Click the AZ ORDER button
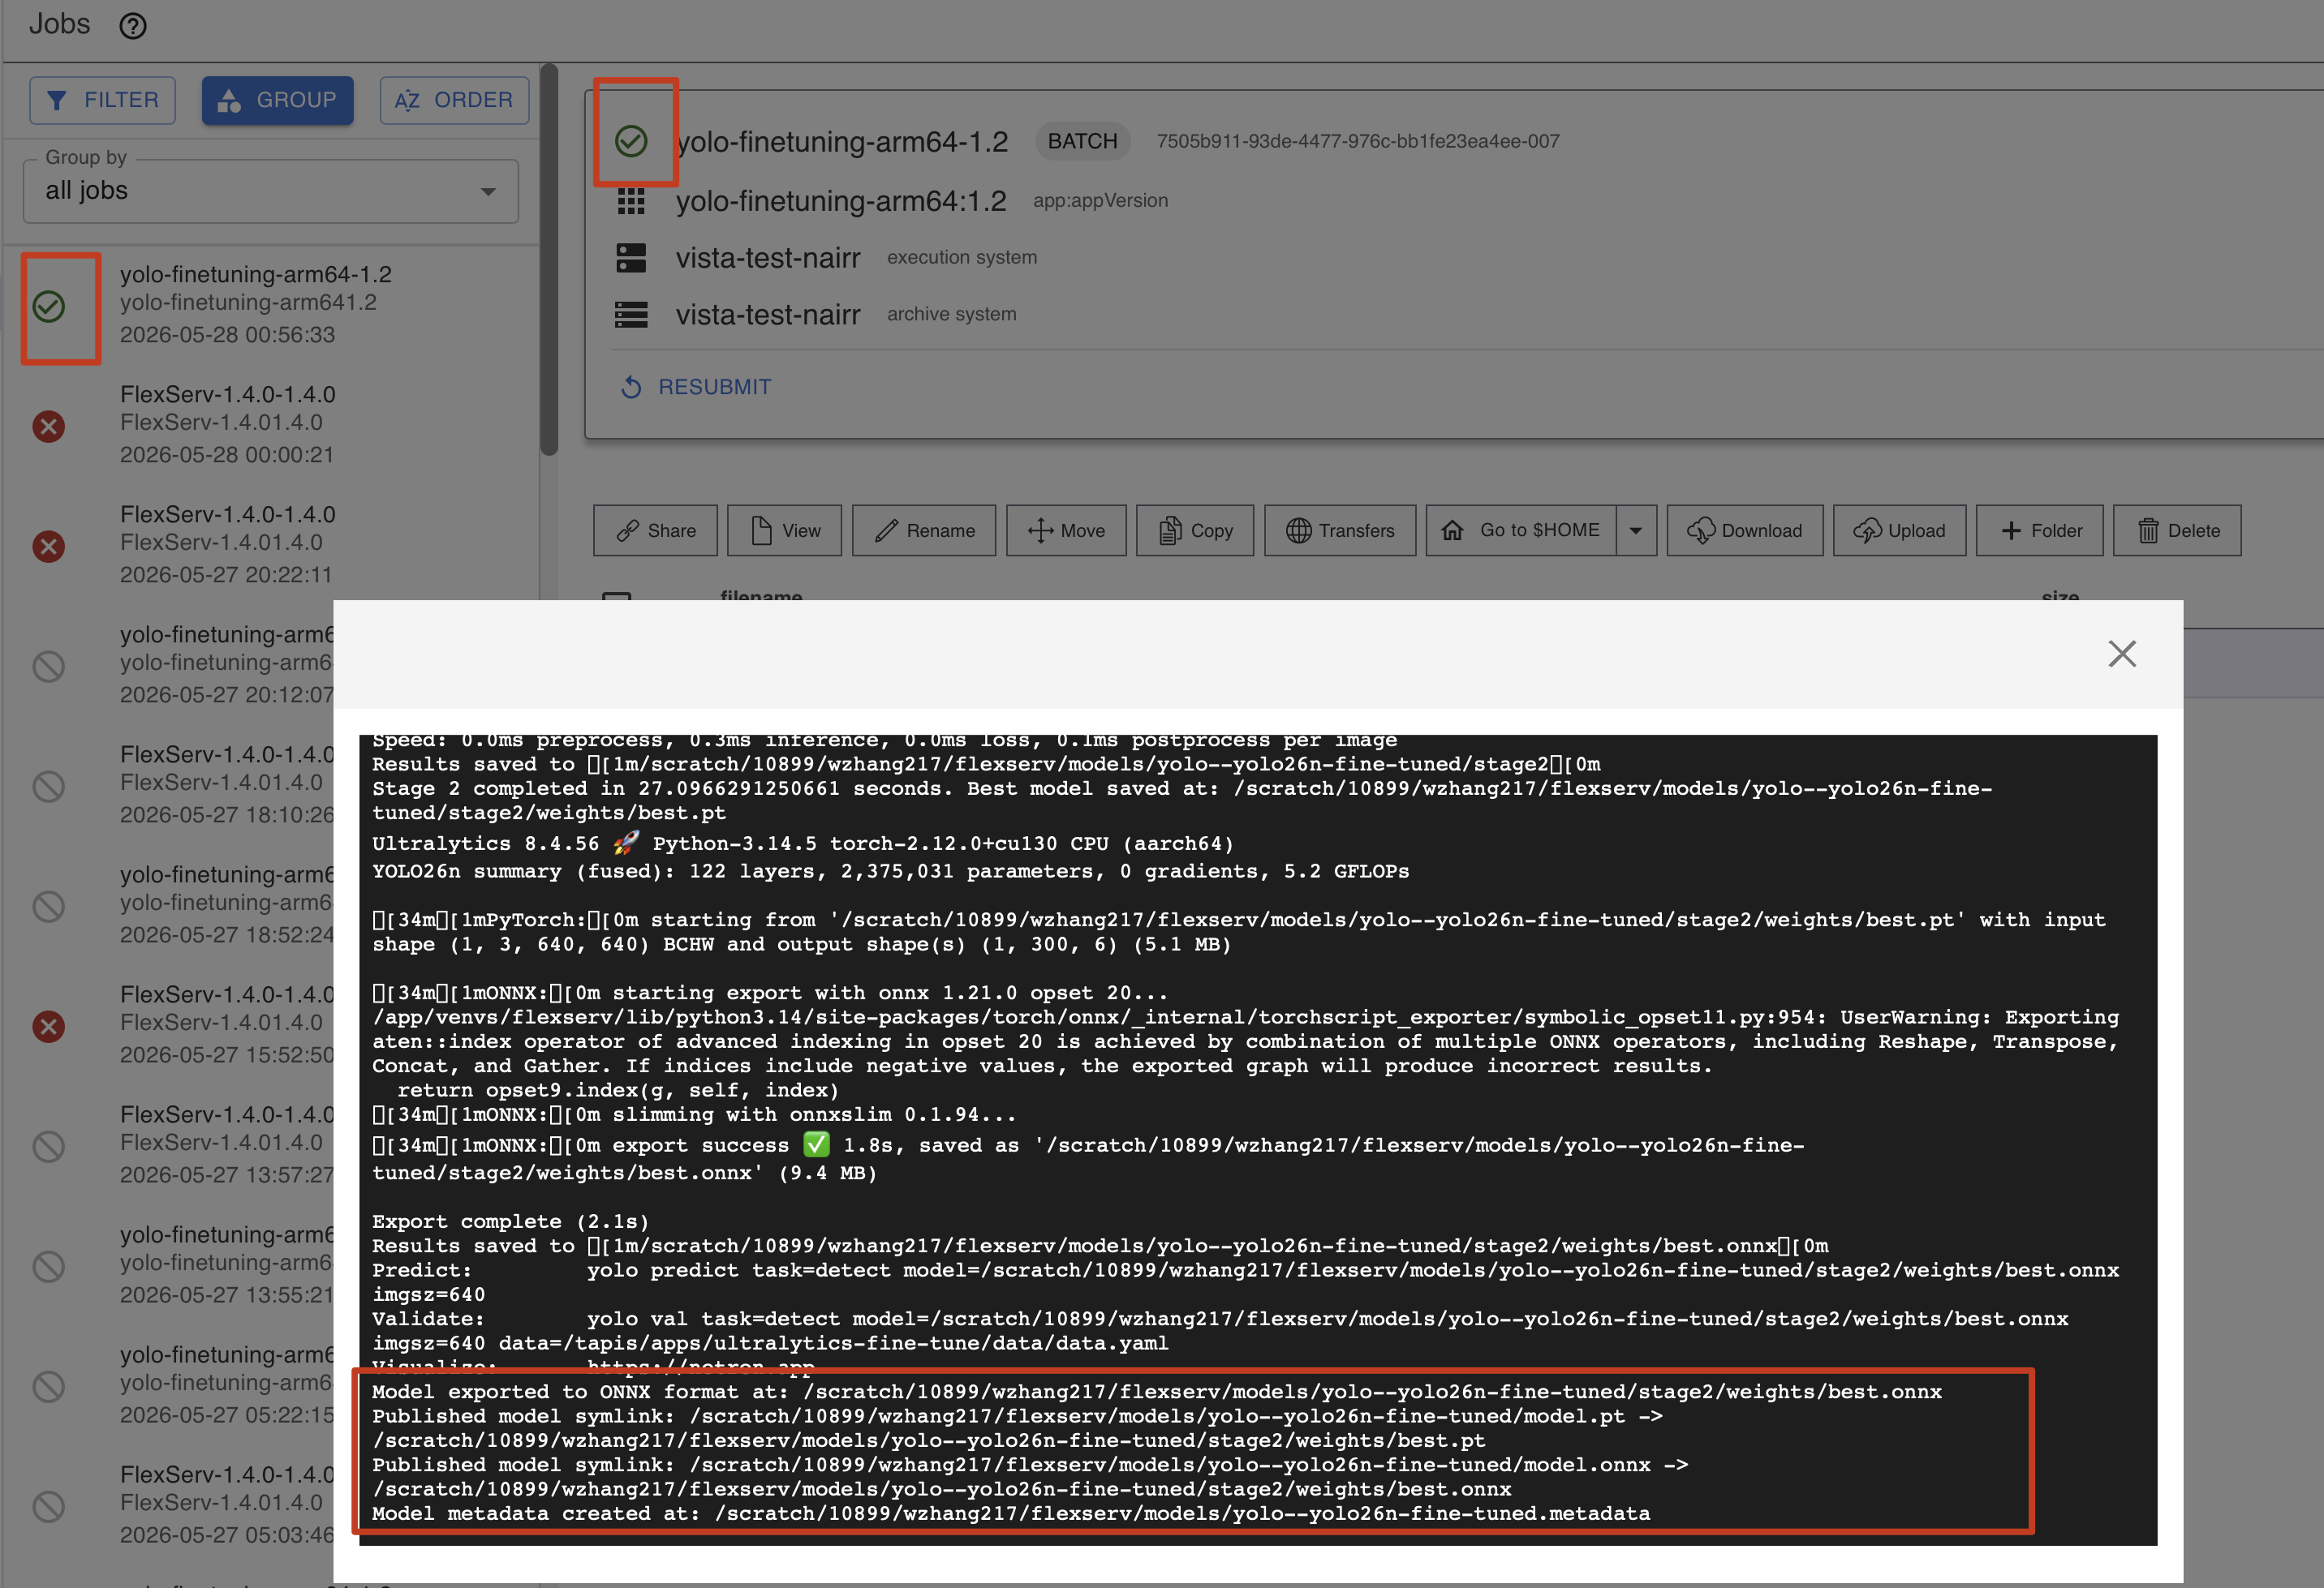 [x=454, y=100]
